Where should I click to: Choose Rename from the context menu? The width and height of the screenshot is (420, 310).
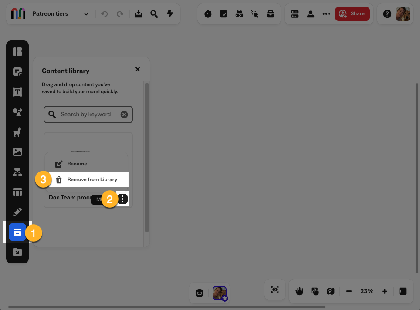pyautogui.click(x=87, y=164)
